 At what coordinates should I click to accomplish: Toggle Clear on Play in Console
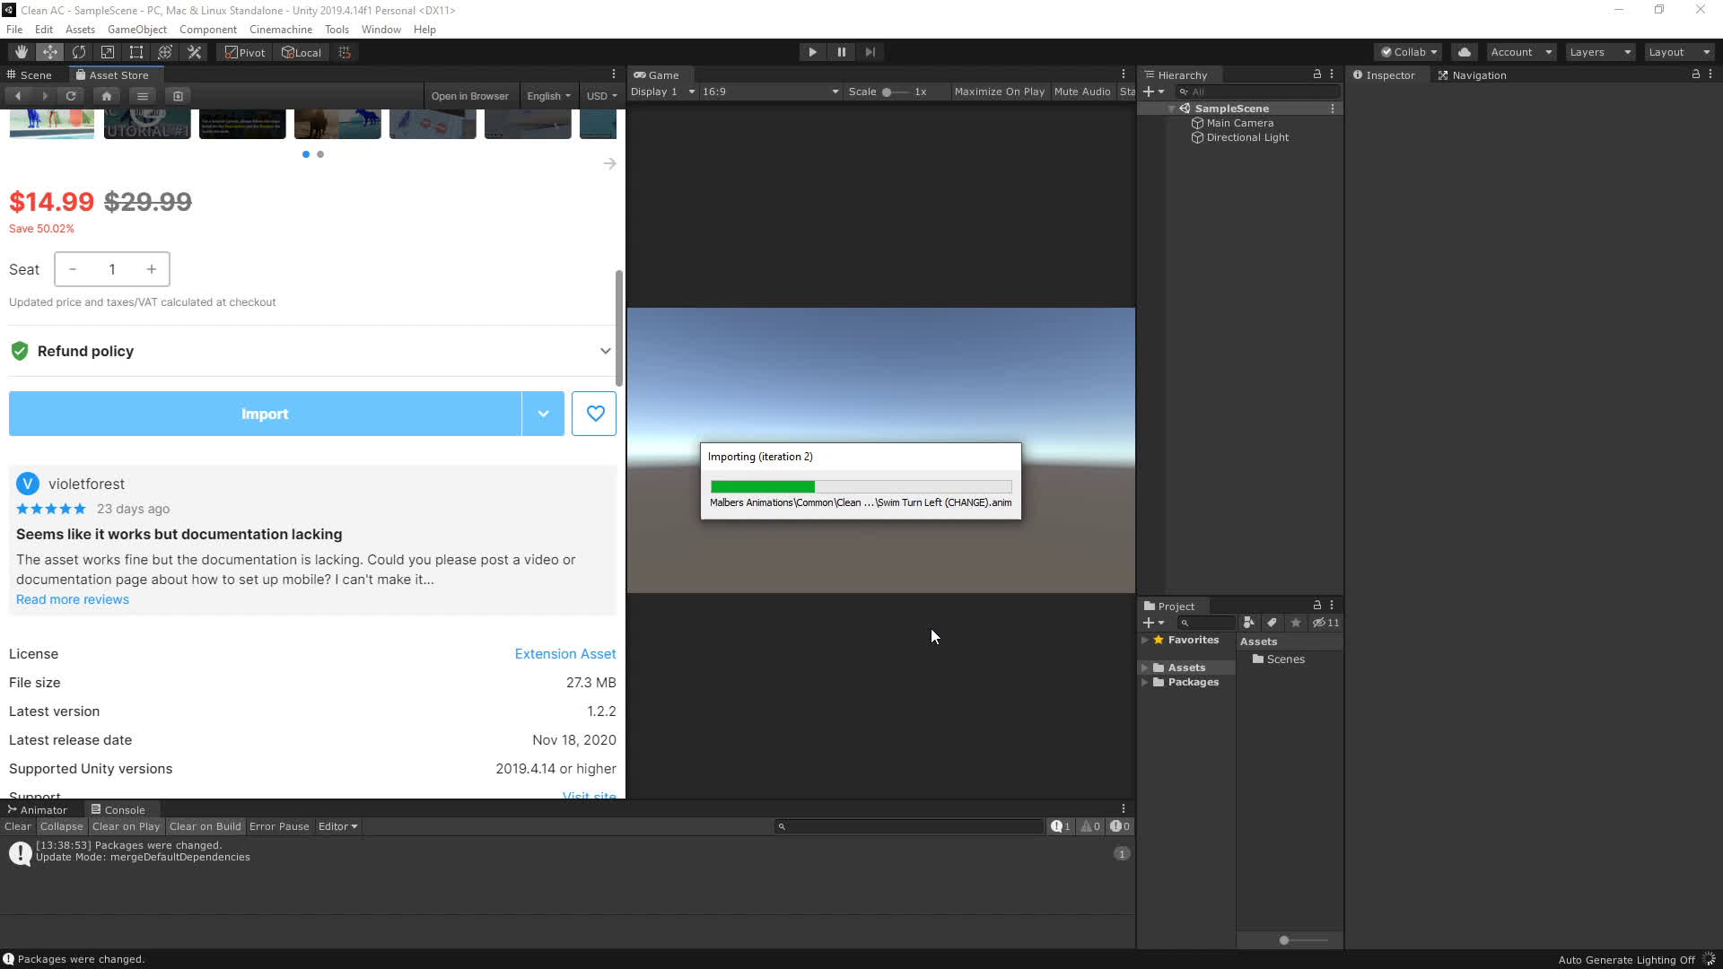pos(126,826)
